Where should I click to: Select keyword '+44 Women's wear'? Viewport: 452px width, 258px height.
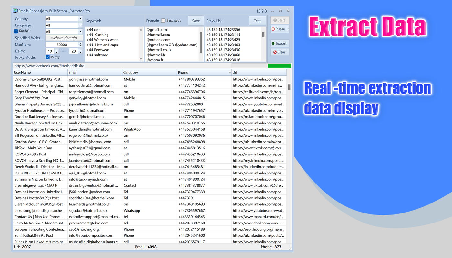tap(102, 40)
